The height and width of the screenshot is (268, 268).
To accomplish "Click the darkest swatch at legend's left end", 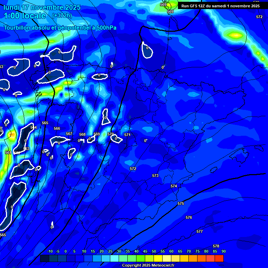I will coord(44,259).
